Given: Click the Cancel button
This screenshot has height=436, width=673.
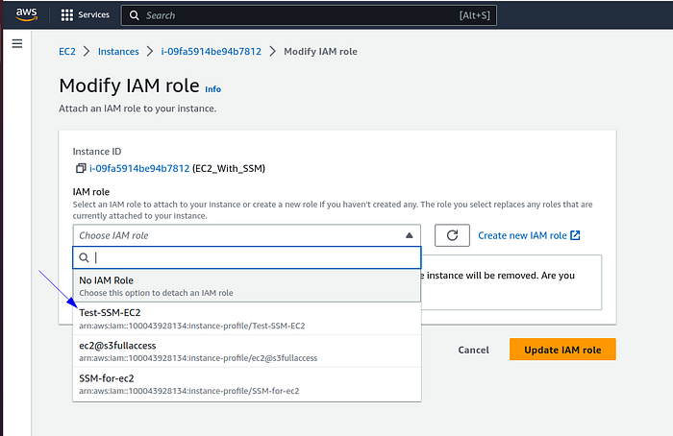Looking at the screenshot, I should coord(473,350).
